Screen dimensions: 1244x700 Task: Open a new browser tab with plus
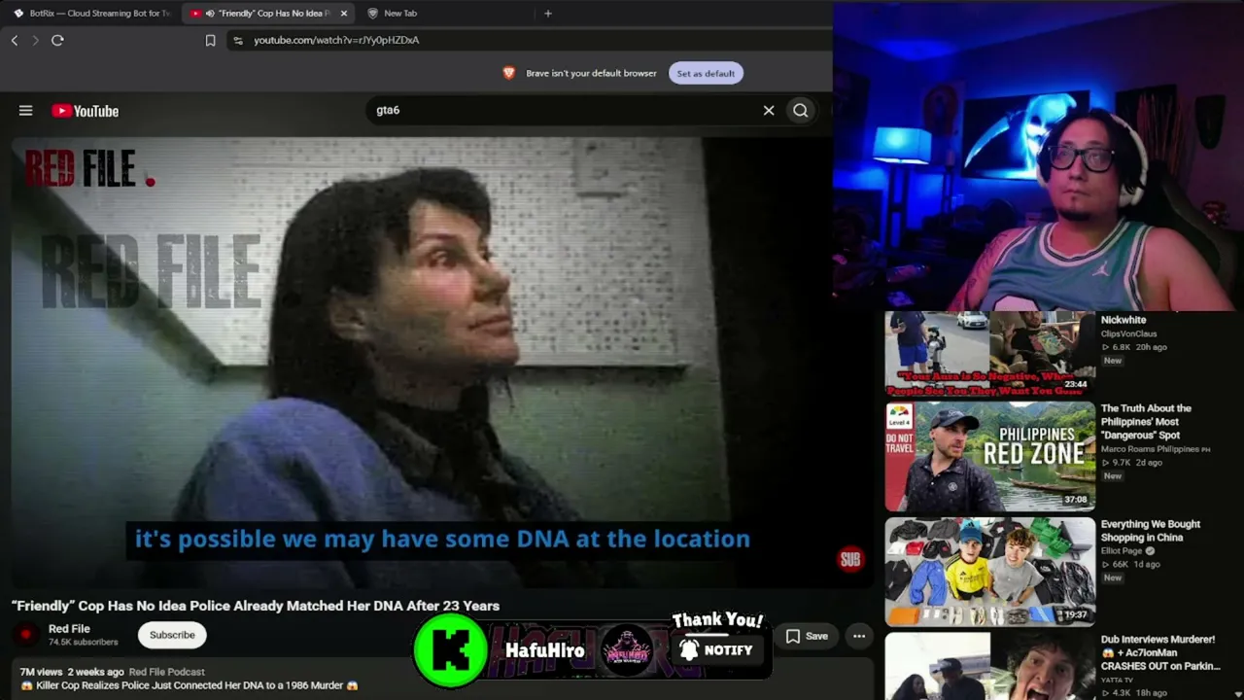pyautogui.click(x=548, y=14)
